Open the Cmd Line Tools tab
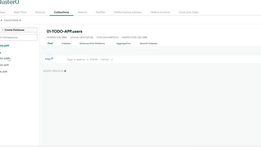This screenshot has width=261, height=147. point(188,12)
